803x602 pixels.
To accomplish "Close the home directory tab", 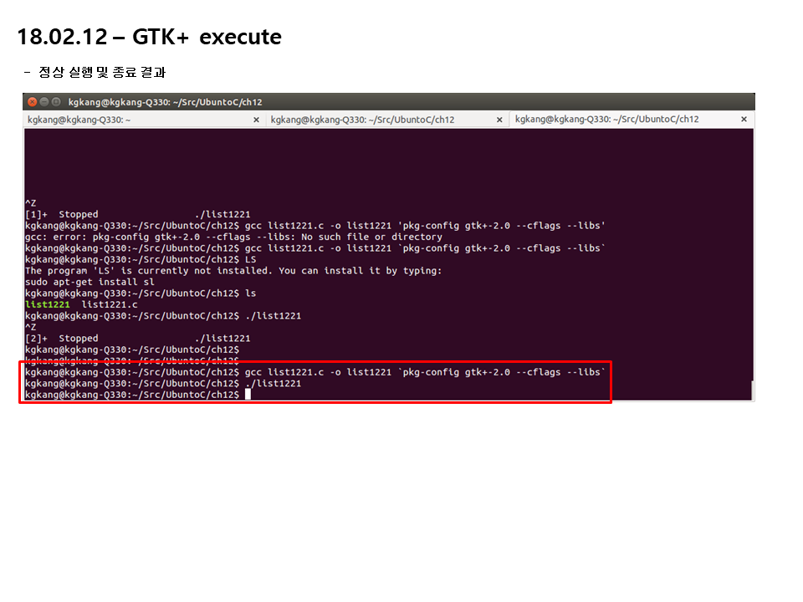I will pyautogui.click(x=256, y=120).
